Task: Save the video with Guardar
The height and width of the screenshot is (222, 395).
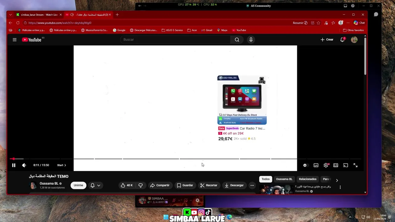Action: coord(185,185)
